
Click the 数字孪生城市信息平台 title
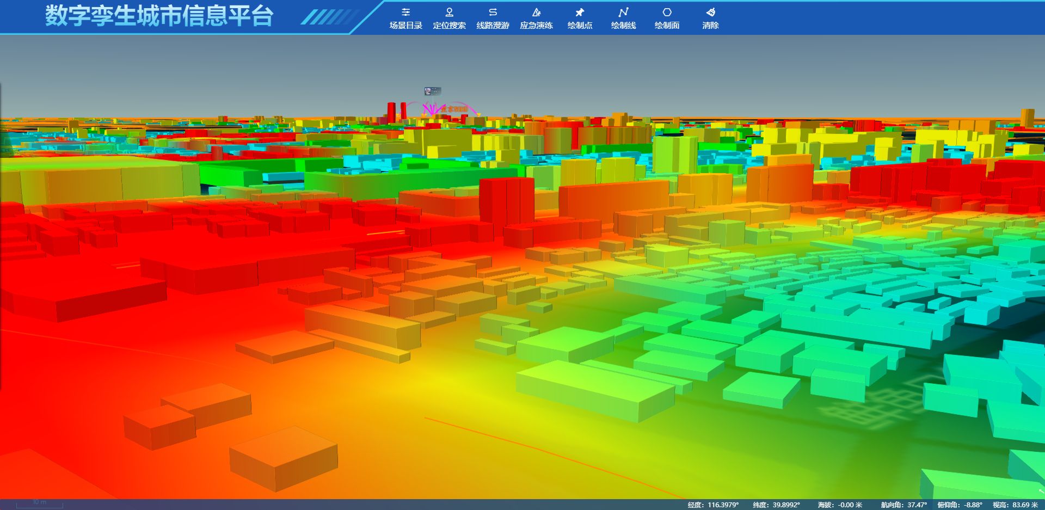pos(159,16)
